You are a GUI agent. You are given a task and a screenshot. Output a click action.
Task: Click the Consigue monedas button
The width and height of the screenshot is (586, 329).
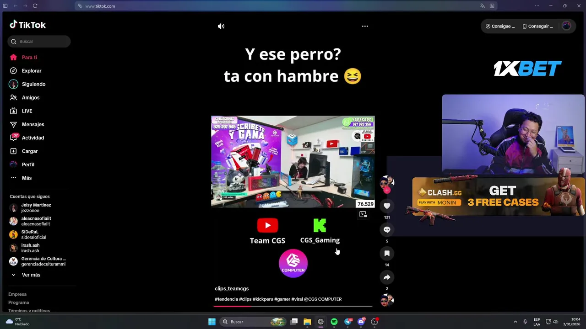(x=500, y=27)
